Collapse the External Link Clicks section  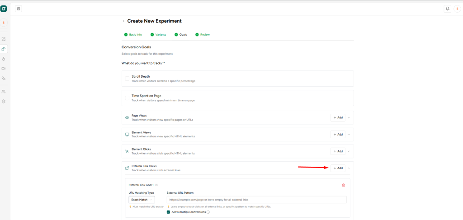point(349,168)
